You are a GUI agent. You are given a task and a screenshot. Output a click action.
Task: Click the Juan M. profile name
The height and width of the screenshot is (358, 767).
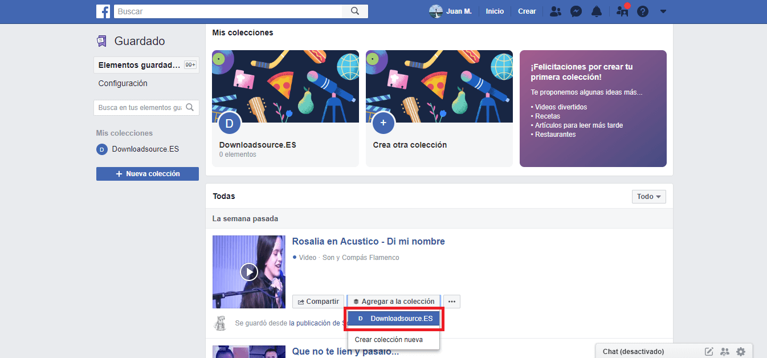click(459, 11)
